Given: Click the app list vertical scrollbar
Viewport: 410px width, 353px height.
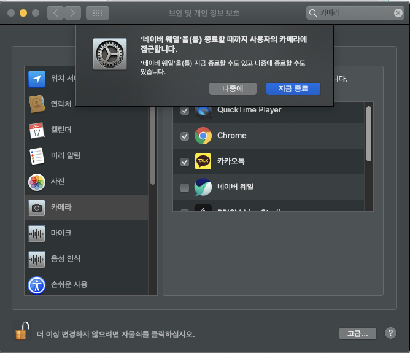Looking at the screenshot, I should pos(369,134).
